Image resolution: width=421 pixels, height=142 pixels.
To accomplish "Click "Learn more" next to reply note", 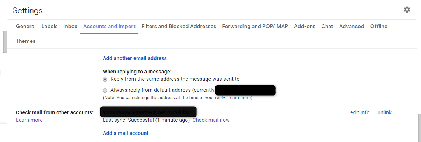I will click(239, 98).
